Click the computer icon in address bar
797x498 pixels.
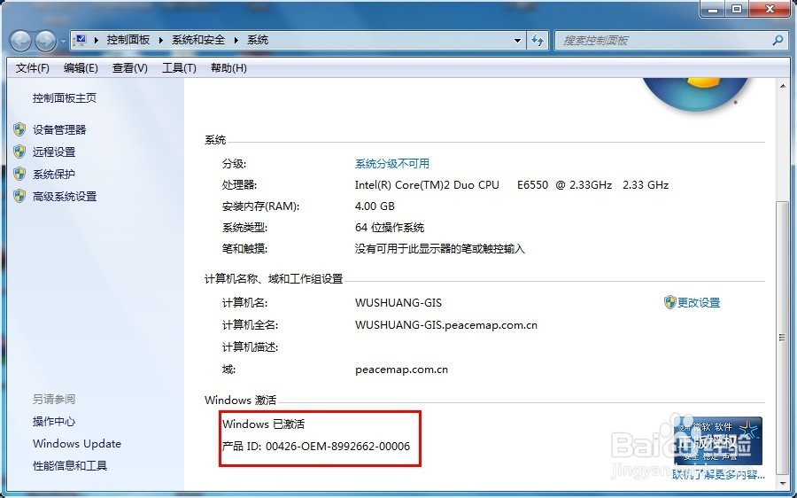[80, 40]
